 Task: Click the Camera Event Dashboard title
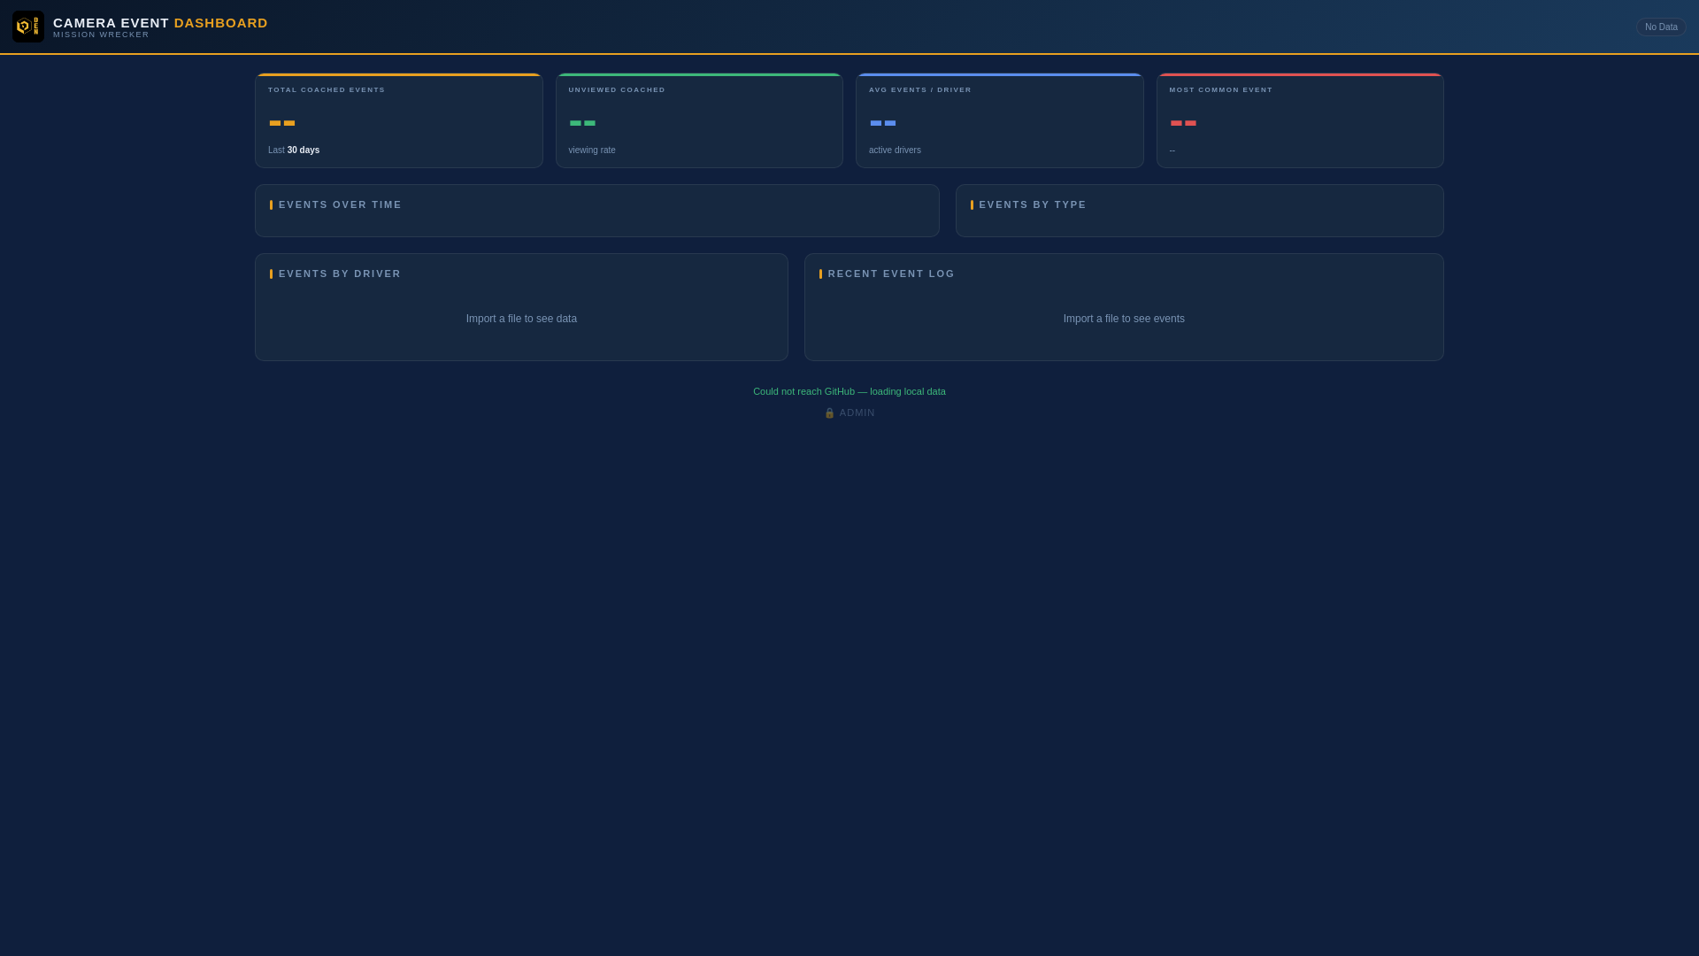pyautogui.click(x=160, y=23)
